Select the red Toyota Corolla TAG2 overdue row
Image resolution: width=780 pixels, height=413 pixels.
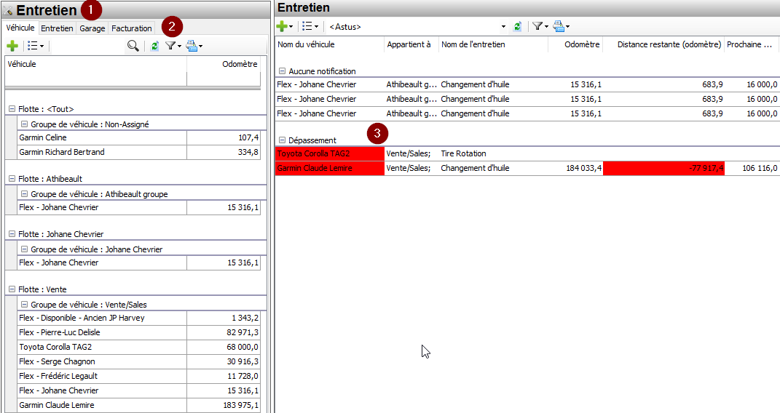pos(329,154)
